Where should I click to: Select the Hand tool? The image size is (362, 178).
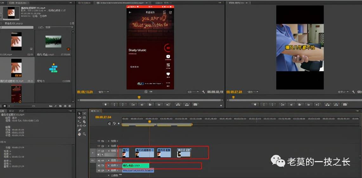coord(79,134)
